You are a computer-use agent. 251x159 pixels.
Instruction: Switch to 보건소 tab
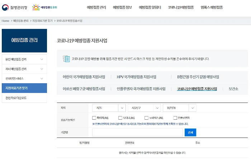pos(233,89)
